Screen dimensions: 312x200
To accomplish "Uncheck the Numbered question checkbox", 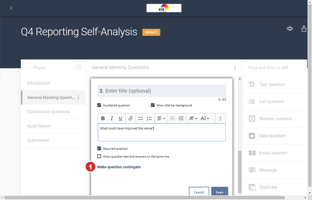I will pyautogui.click(x=99, y=105).
